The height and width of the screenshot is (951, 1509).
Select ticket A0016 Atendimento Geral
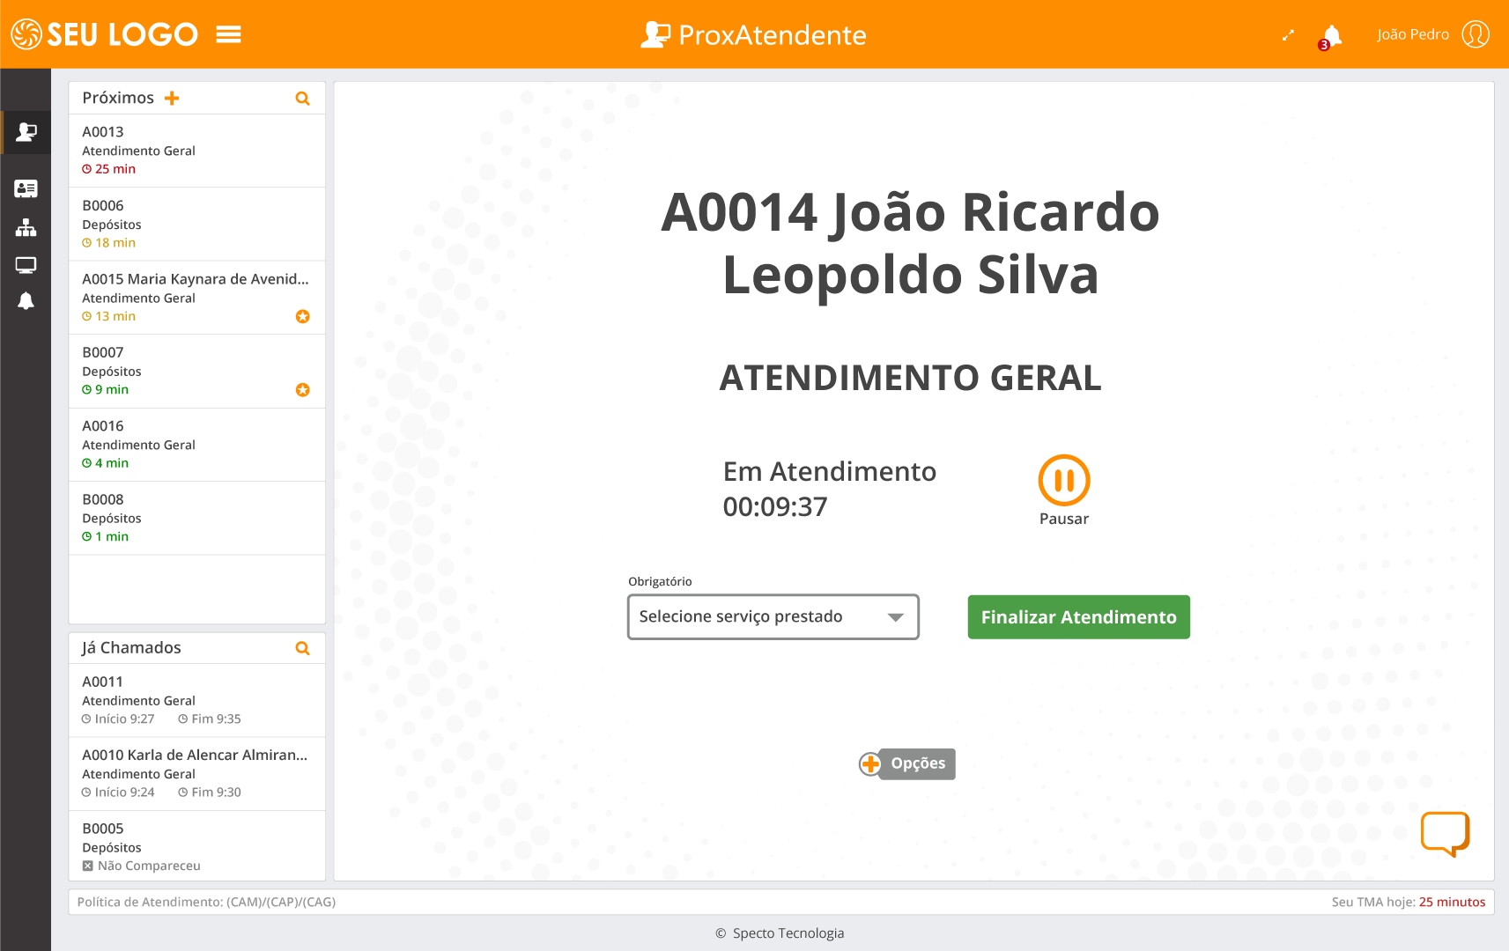197,445
